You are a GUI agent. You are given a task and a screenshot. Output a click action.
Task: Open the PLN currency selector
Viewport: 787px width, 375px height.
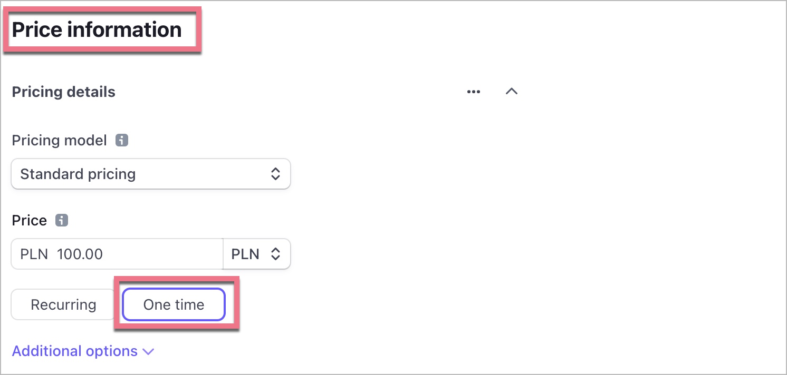click(256, 254)
